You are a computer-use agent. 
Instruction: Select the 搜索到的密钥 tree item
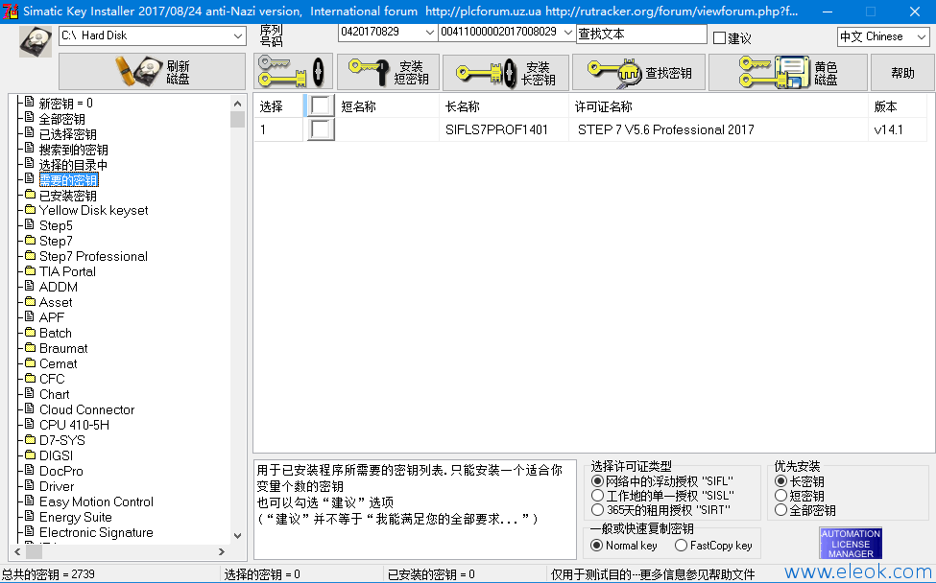(x=73, y=150)
